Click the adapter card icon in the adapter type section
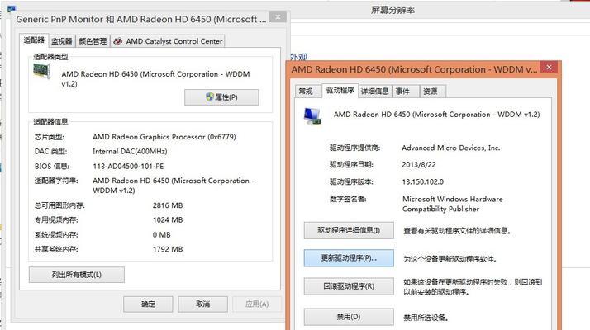Image resolution: width=590 pixels, height=330 pixels. pos(41,71)
